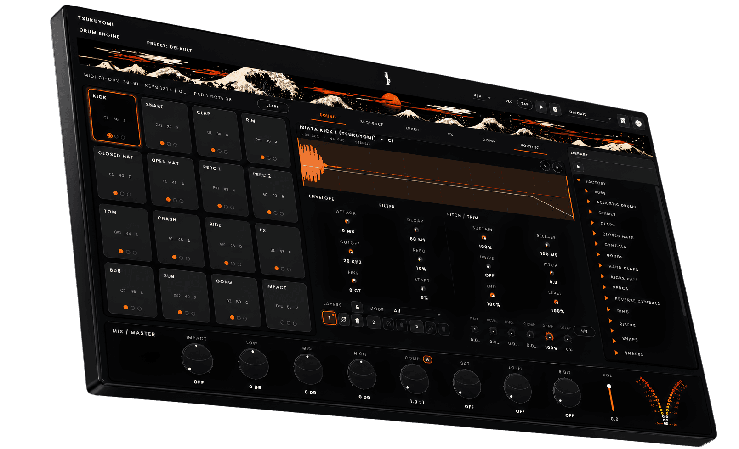Screen dimensions: 739x449
Task: Click the Chorus send mini knob
Action: 512,333
